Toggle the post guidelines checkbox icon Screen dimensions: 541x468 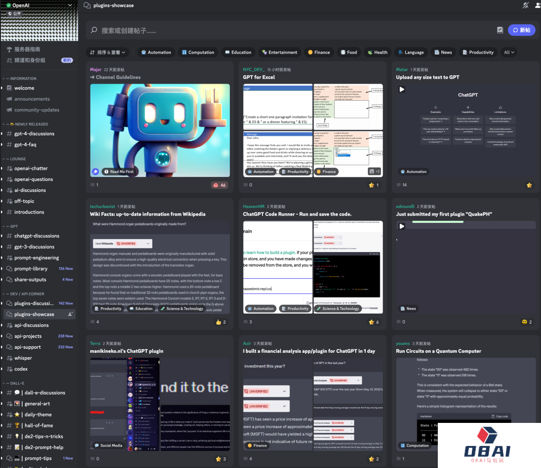click(499, 30)
